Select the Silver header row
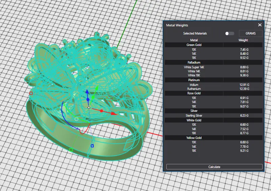The height and width of the screenshot is (191, 271). 214,111
